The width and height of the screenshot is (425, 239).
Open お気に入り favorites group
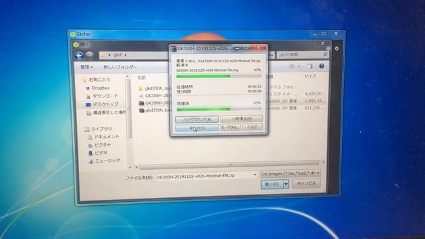click(96, 80)
